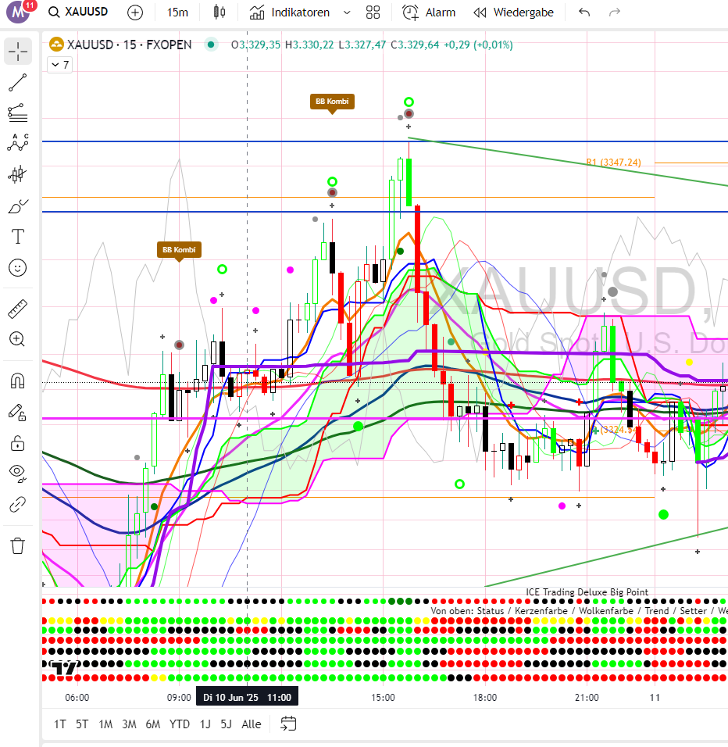Open the 15m timeframe interval dropdown
The height and width of the screenshot is (747, 728).
pos(177,13)
